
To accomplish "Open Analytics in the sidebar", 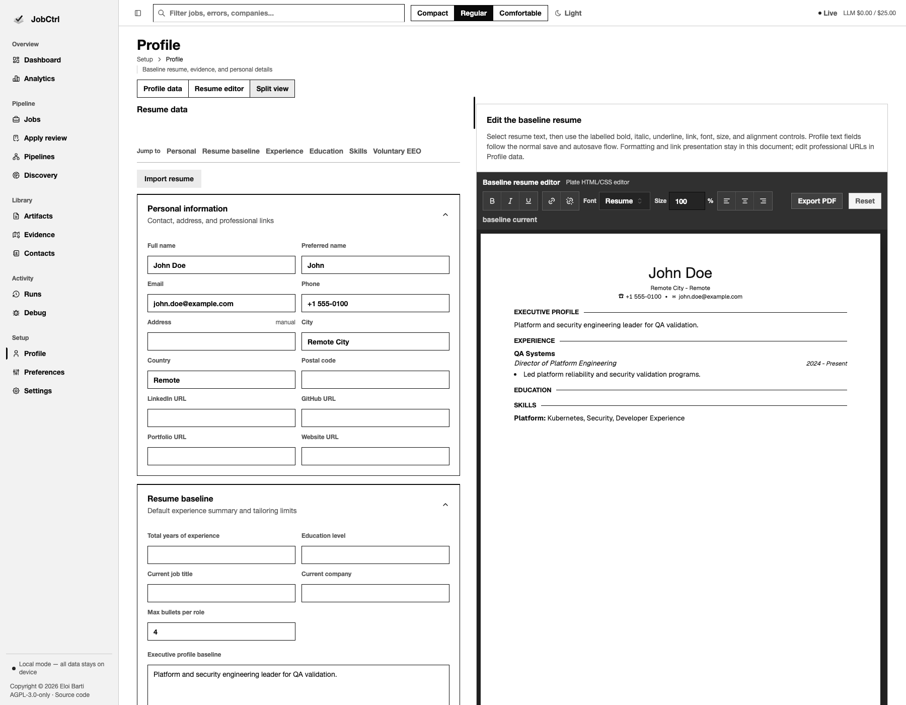I will [59, 79].
